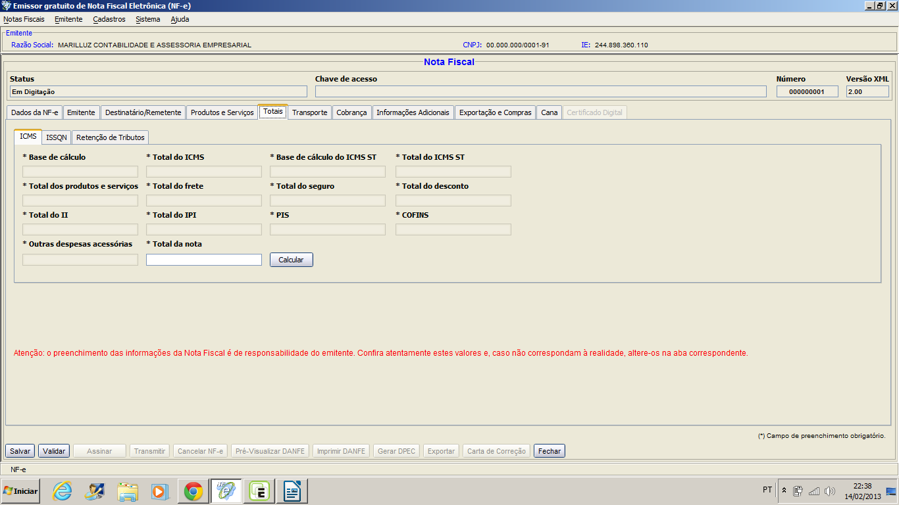899x505 pixels.
Task: Click the Base de cálculo field
Action: 80,172
